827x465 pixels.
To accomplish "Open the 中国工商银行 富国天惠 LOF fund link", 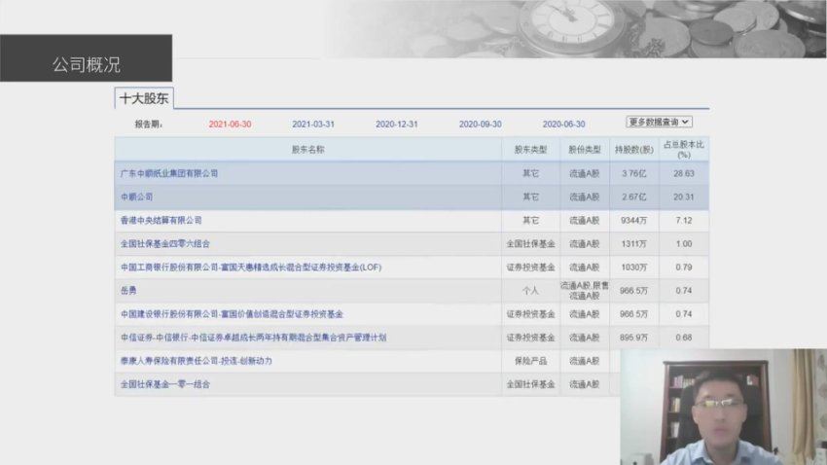I will [251, 268].
